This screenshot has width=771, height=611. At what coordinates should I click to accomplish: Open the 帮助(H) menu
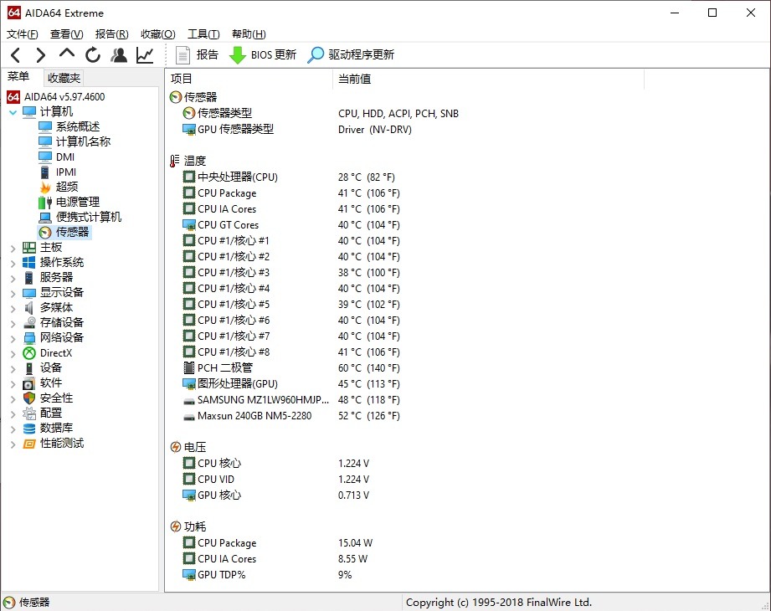point(249,34)
